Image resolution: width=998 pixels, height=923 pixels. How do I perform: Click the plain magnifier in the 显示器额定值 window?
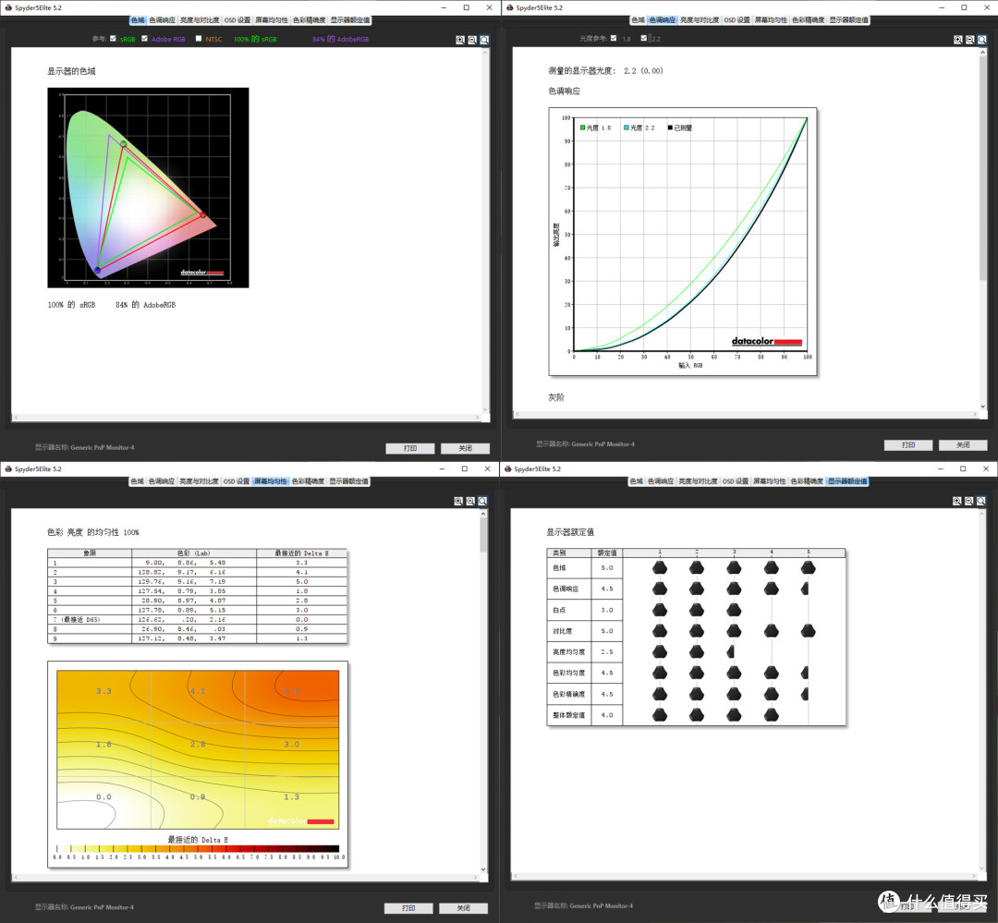coord(980,501)
